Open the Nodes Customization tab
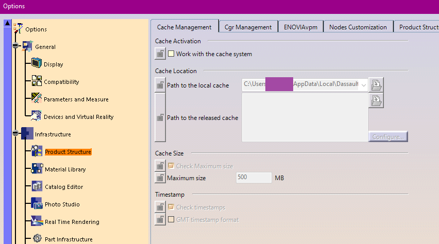Image resolution: width=439 pixels, height=244 pixels. point(358,27)
